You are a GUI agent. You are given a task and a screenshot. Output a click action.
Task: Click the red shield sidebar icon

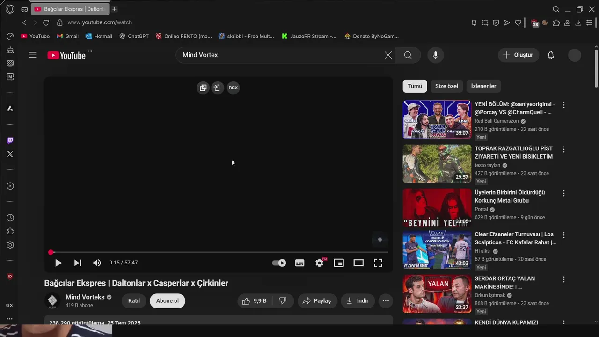10,277
